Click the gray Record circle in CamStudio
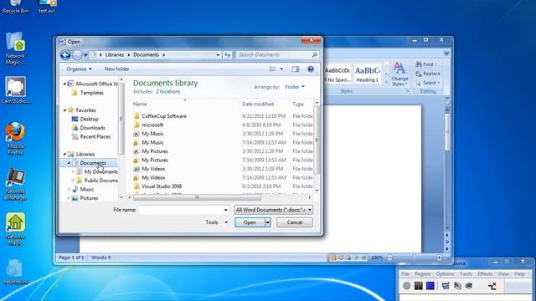The height and width of the screenshot is (301, 536). [406, 286]
